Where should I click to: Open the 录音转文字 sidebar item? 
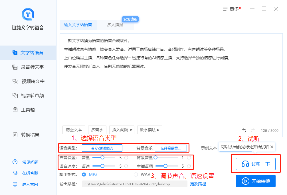tap(28, 67)
